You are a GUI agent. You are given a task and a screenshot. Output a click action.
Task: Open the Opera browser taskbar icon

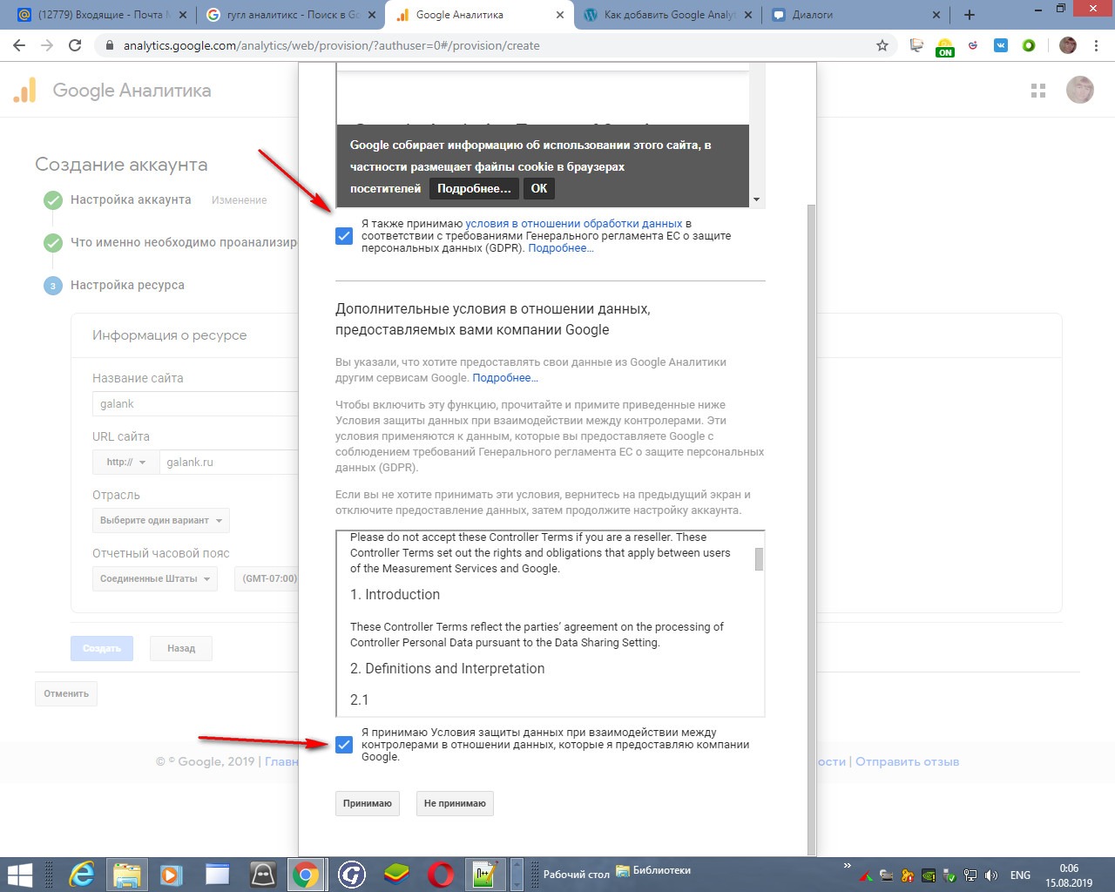441,875
